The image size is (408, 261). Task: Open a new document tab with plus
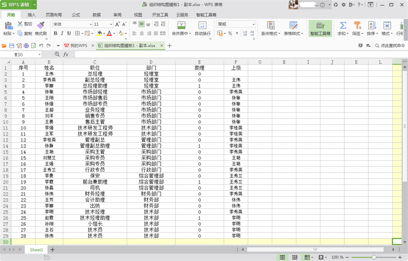(x=170, y=46)
